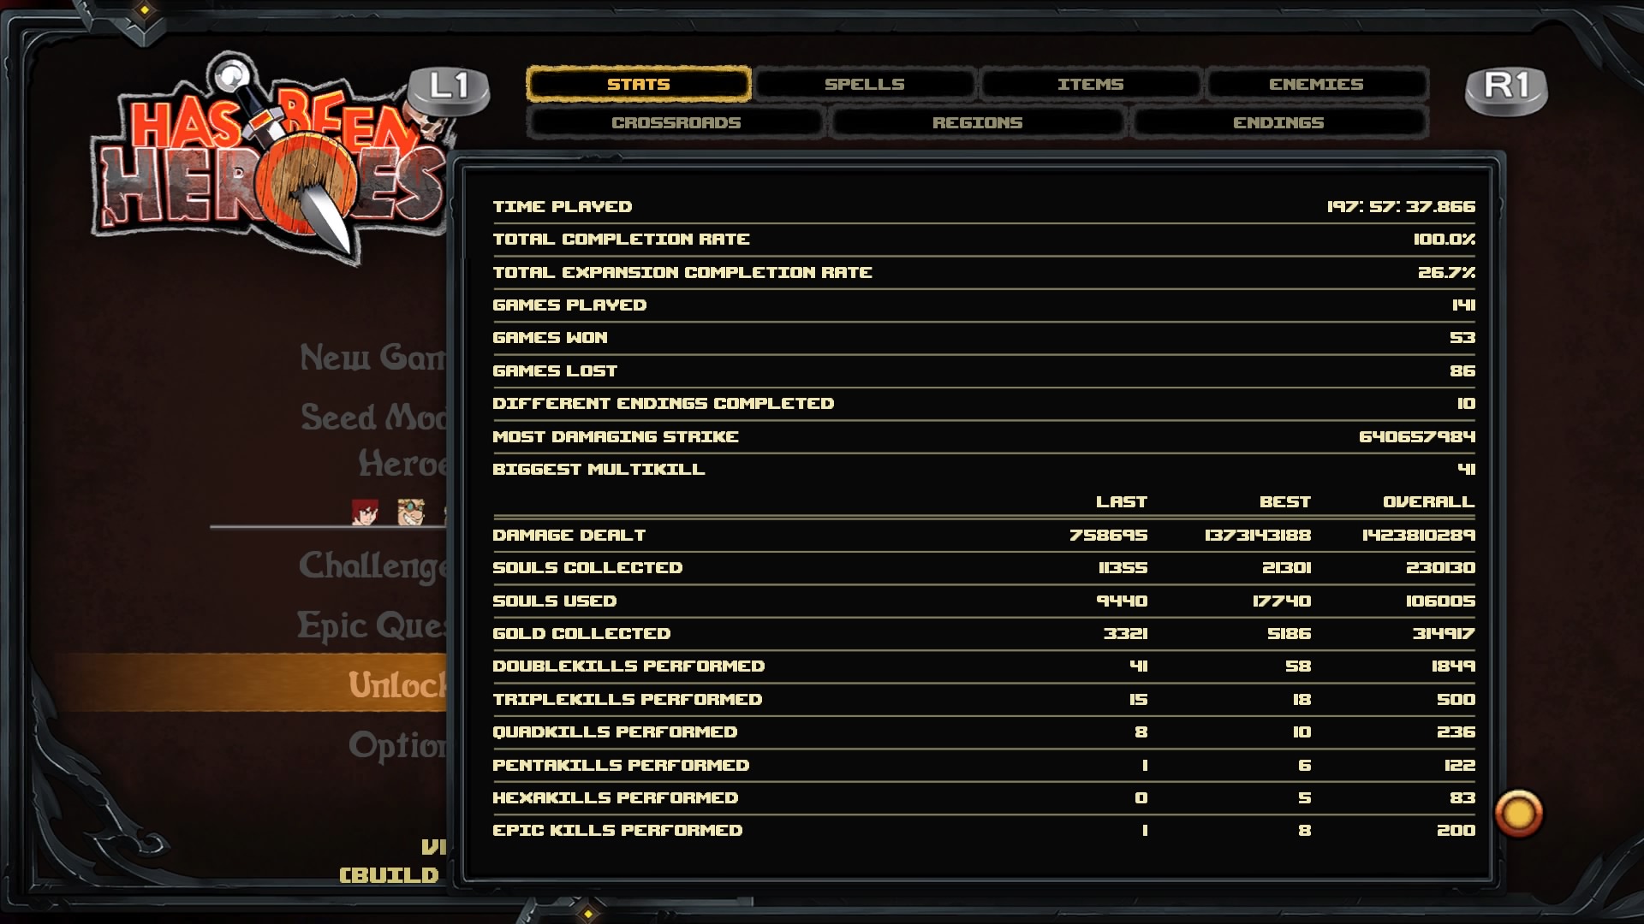Switch to the Crossroads tab
Screen dimensions: 1644x924
[x=676, y=122]
